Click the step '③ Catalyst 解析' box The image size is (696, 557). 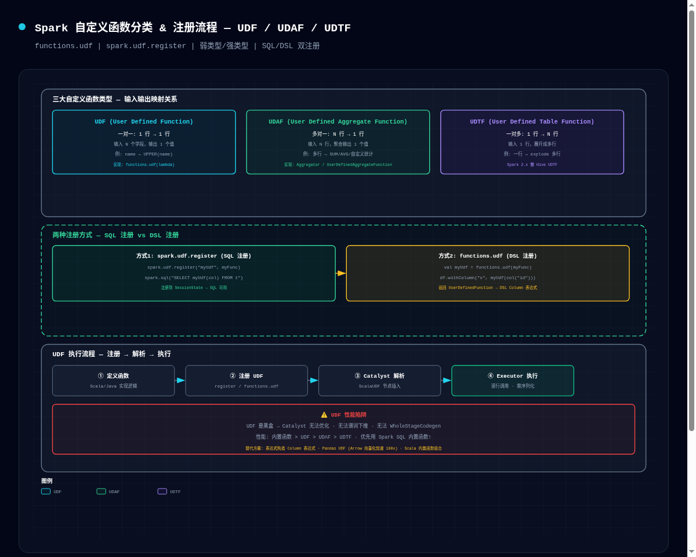tap(380, 381)
